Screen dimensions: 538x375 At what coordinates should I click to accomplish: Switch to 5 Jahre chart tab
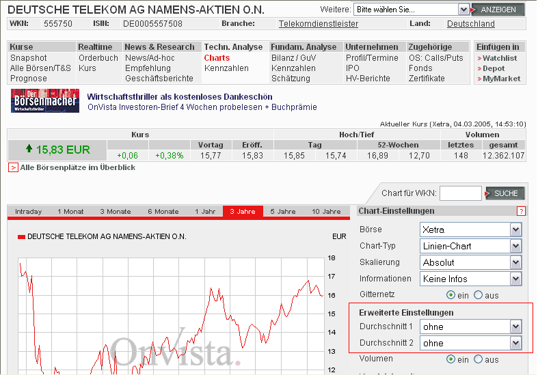coord(283,212)
